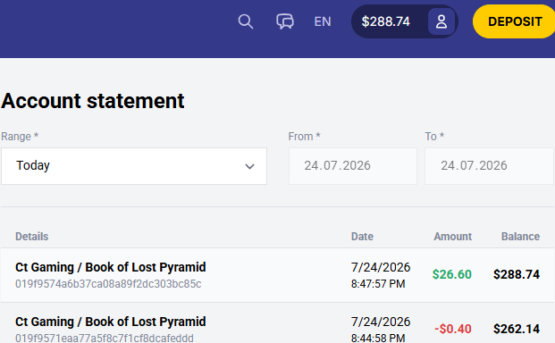Image resolution: width=555 pixels, height=343 pixels.
Task: Click the Range dropdown chevron arrow
Action: (x=249, y=166)
